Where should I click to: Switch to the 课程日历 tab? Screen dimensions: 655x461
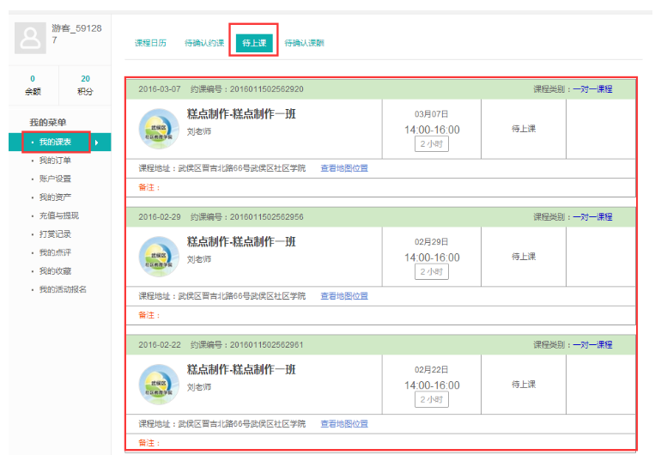click(x=150, y=43)
